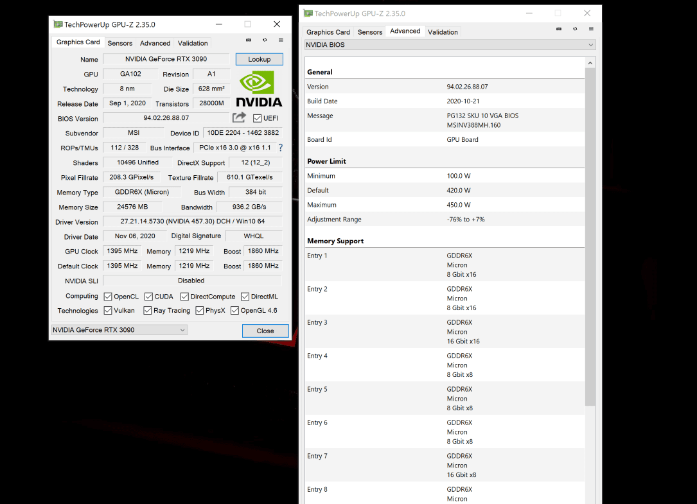Select Sensors tab in left window
This screenshot has height=504, width=697.
120,43
